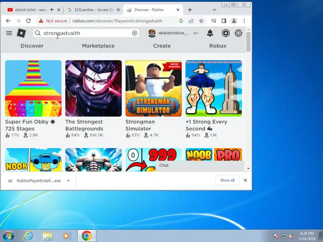This screenshot has height=242, width=323.
Task: Open the Windows Start menu
Action: pyautogui.click(x=8, y=236)
